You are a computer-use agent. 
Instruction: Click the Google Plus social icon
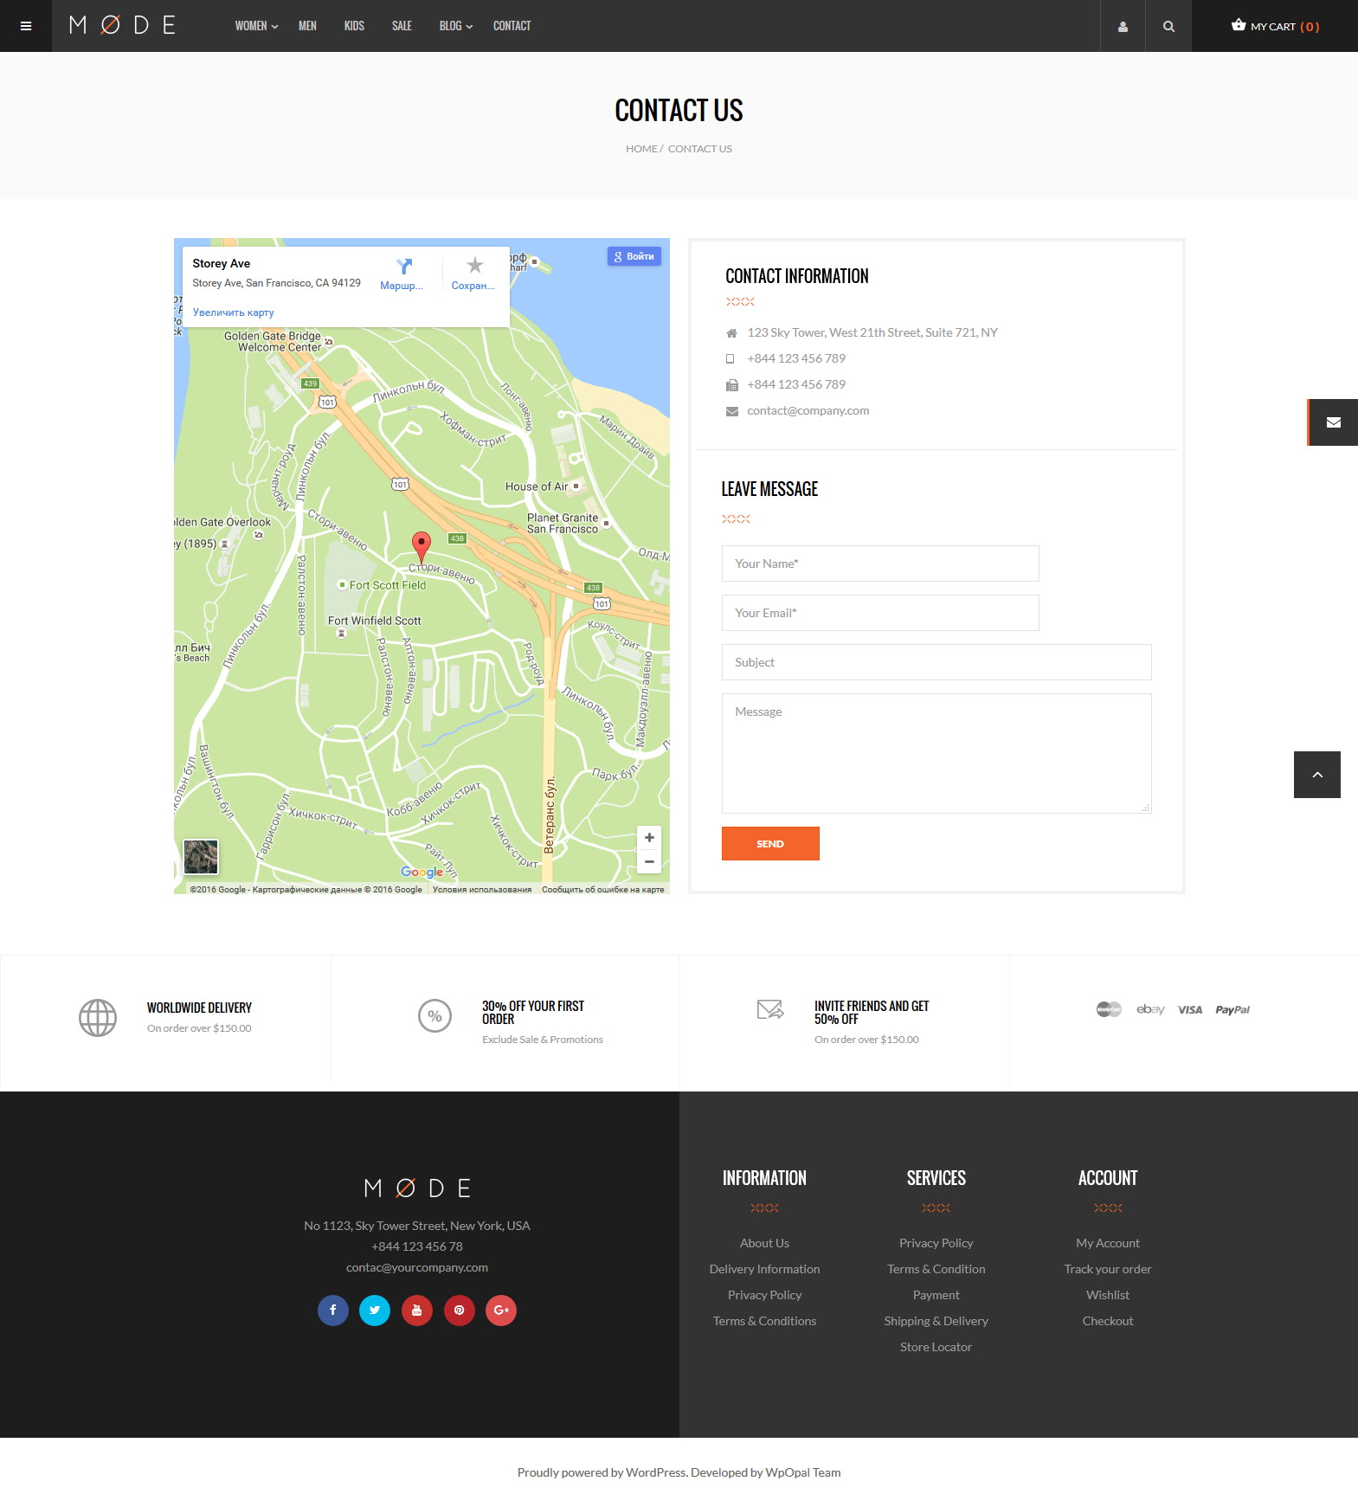(501, 1310)
